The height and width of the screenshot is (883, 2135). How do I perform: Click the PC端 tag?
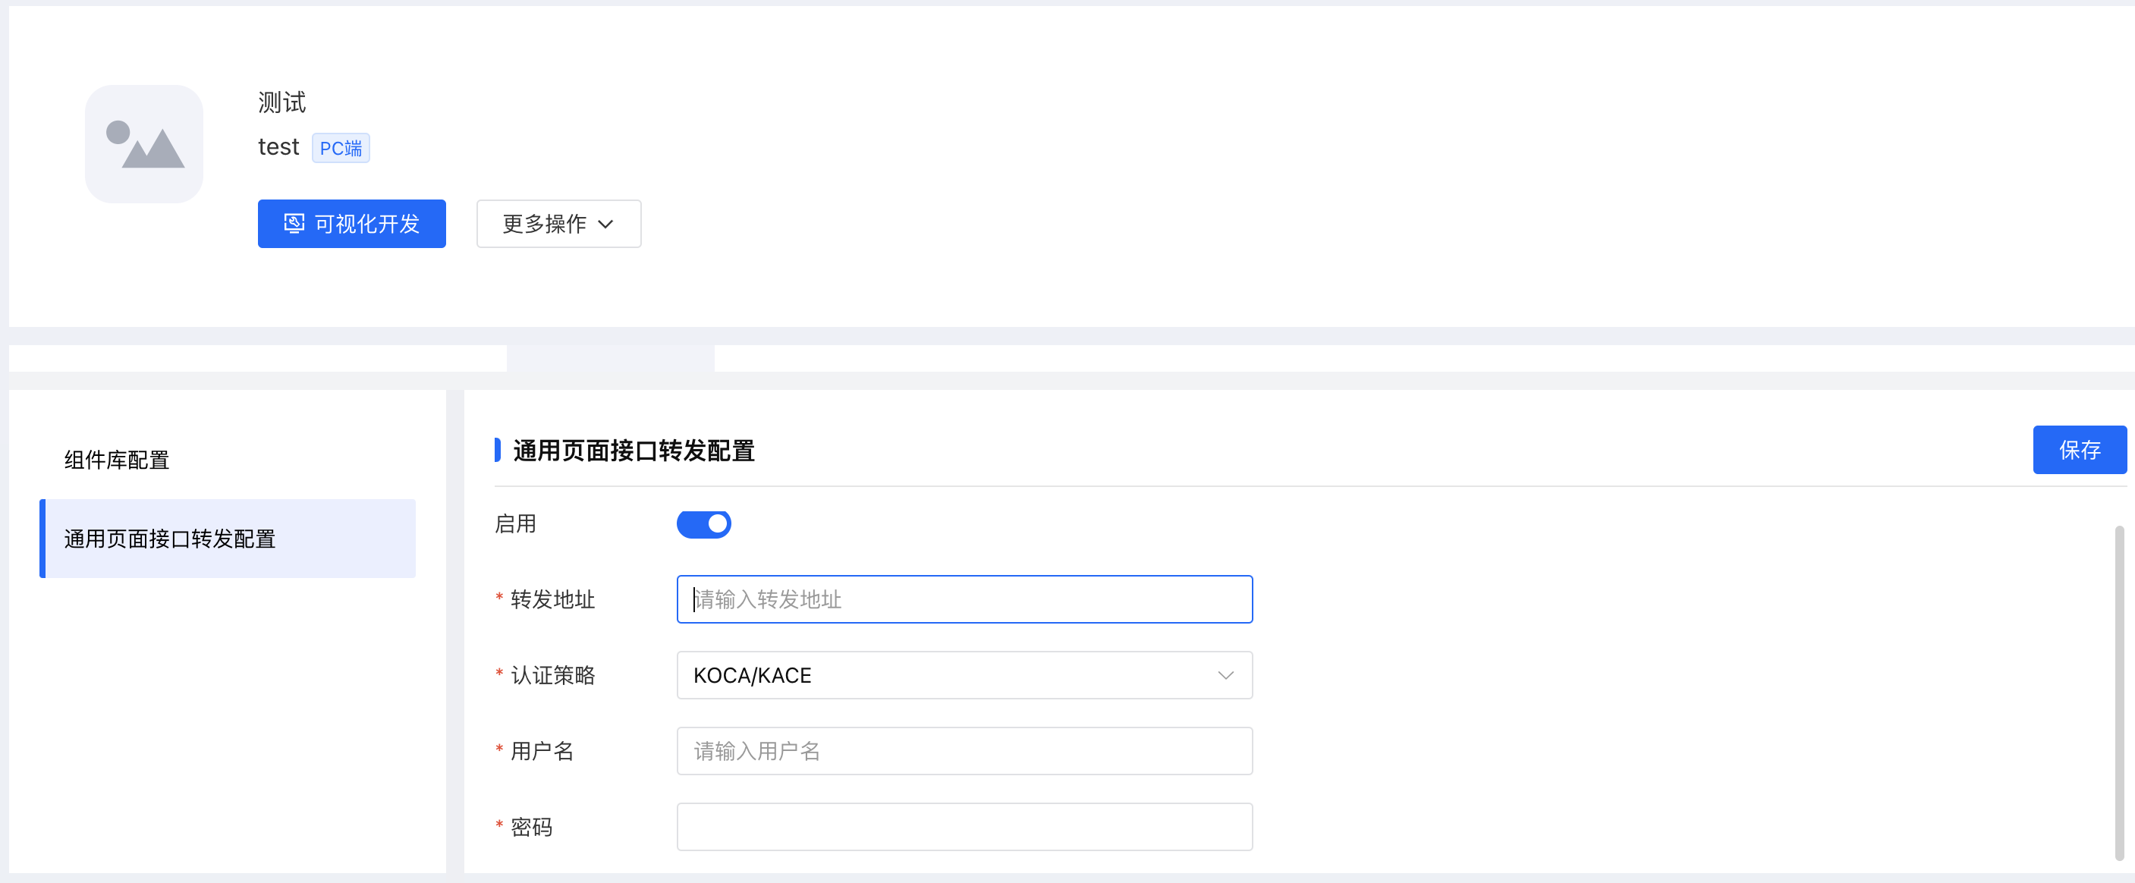coord(341,148)
